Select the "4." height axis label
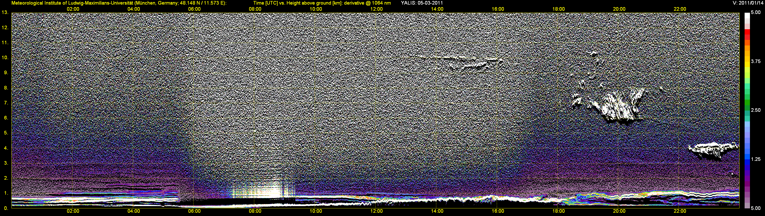The height and width of the screenshot is (216, 765). pyautogui.click(x=6, y=148)
